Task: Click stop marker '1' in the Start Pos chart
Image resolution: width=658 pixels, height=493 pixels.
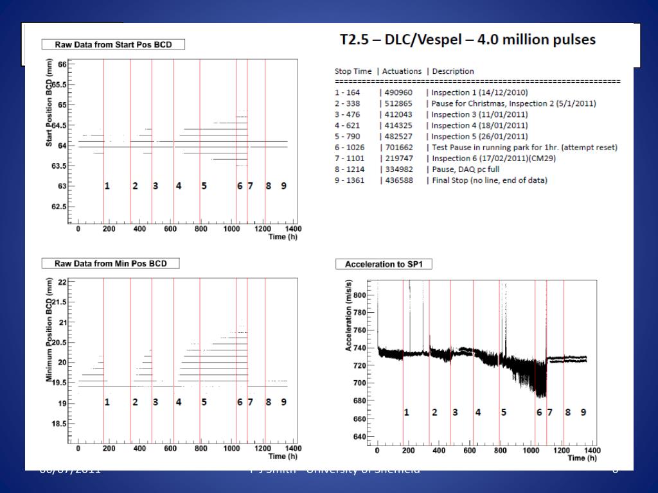Action: [x=107, y=186]
